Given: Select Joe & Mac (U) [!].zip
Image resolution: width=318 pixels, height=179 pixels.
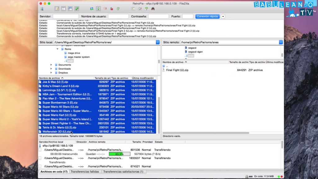Looking at the screenshot, I should (97, 82).
